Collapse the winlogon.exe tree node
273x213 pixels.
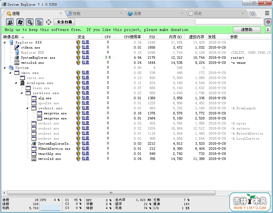[x=16, y=83]
